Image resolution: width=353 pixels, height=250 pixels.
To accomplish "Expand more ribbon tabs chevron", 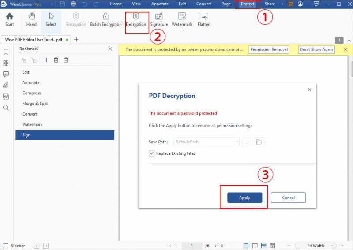I will (282, 4).
